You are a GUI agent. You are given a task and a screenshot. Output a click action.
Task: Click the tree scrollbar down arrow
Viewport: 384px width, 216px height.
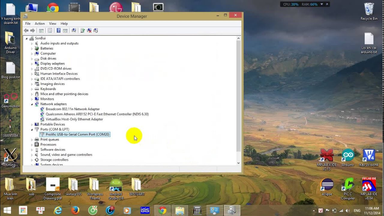click(x=238, y=163)
